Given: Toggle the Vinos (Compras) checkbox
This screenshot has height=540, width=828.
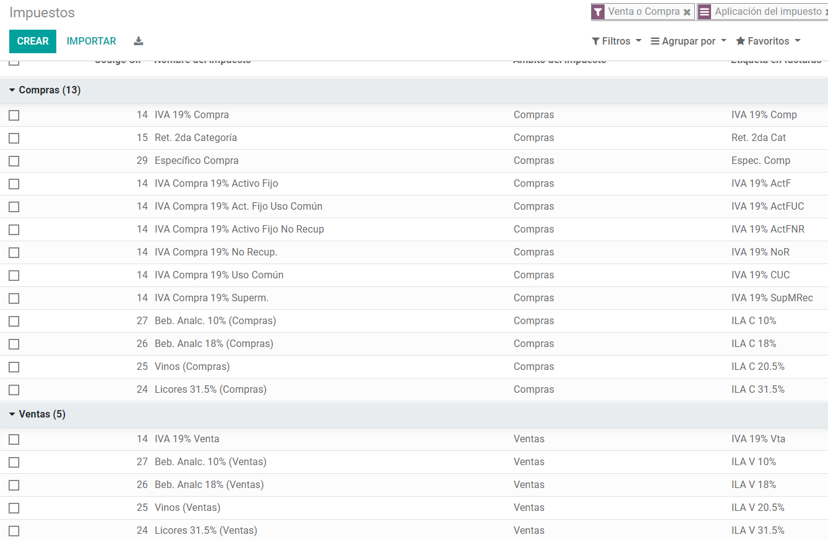Looking at the screenshot, I should point(14,367).
